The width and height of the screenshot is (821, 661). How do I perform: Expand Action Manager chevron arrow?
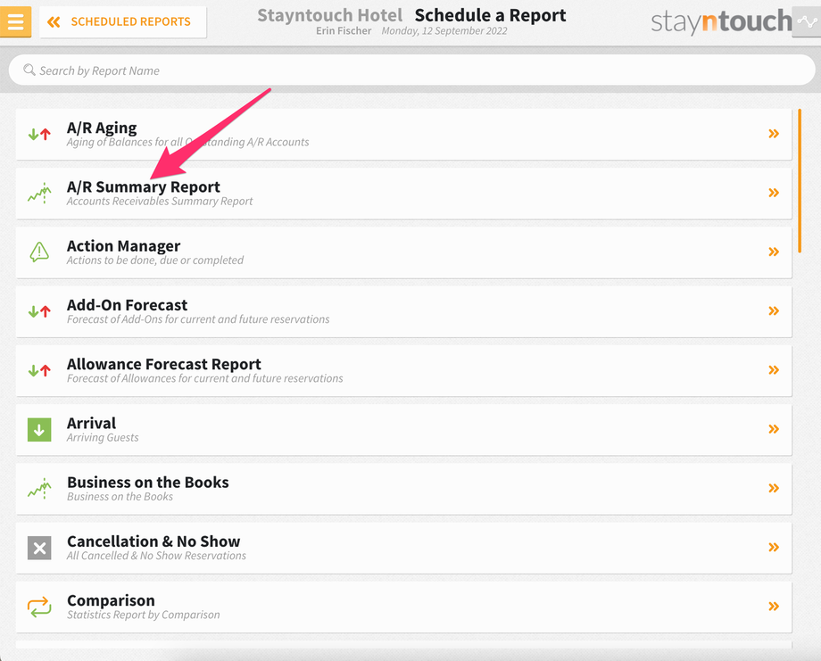[774, 252]
